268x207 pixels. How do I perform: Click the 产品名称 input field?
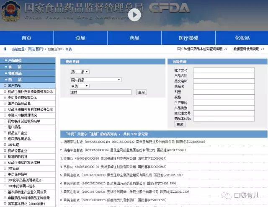224,75
